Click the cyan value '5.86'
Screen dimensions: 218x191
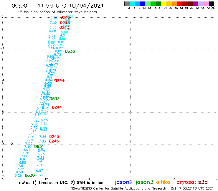[65, 32]
